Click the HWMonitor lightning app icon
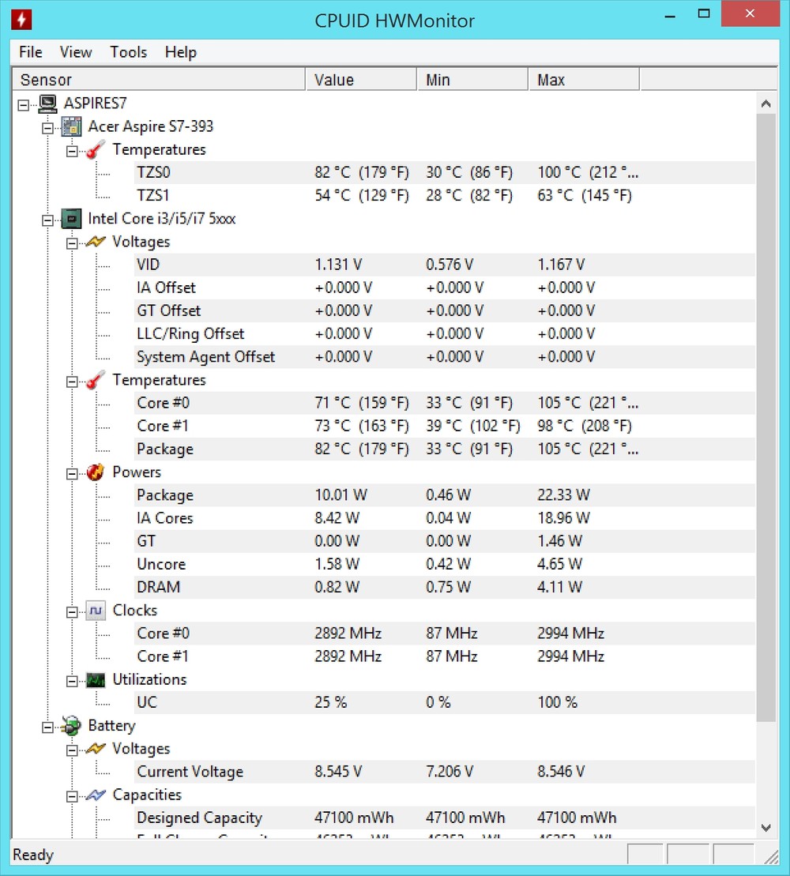Screen dimensions: 790x876 [21, 20]
